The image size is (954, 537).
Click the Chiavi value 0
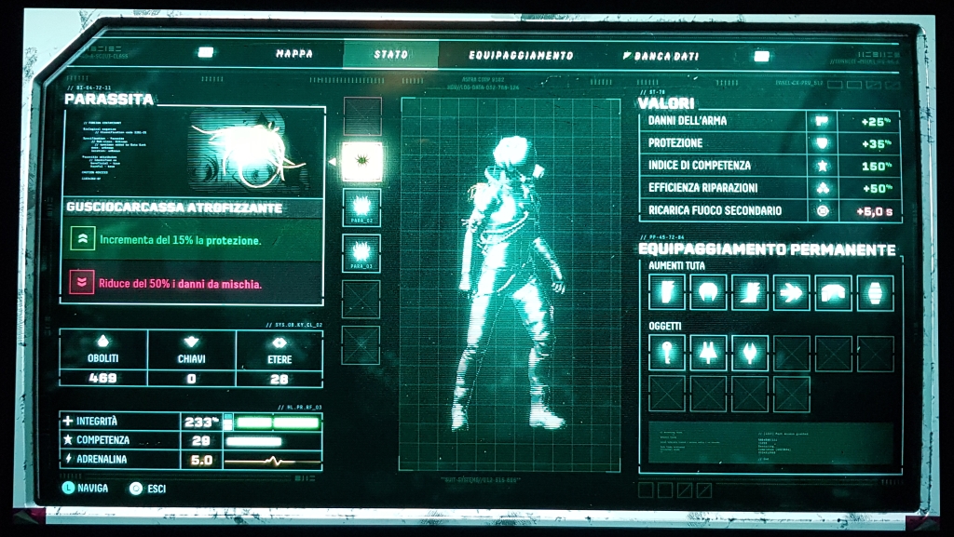pyautogui.click(x=191, y=379)
